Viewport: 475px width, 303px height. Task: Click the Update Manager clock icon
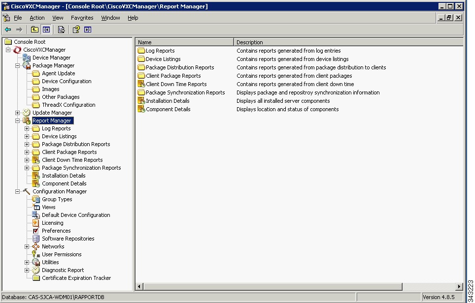(x=27, y=113)
